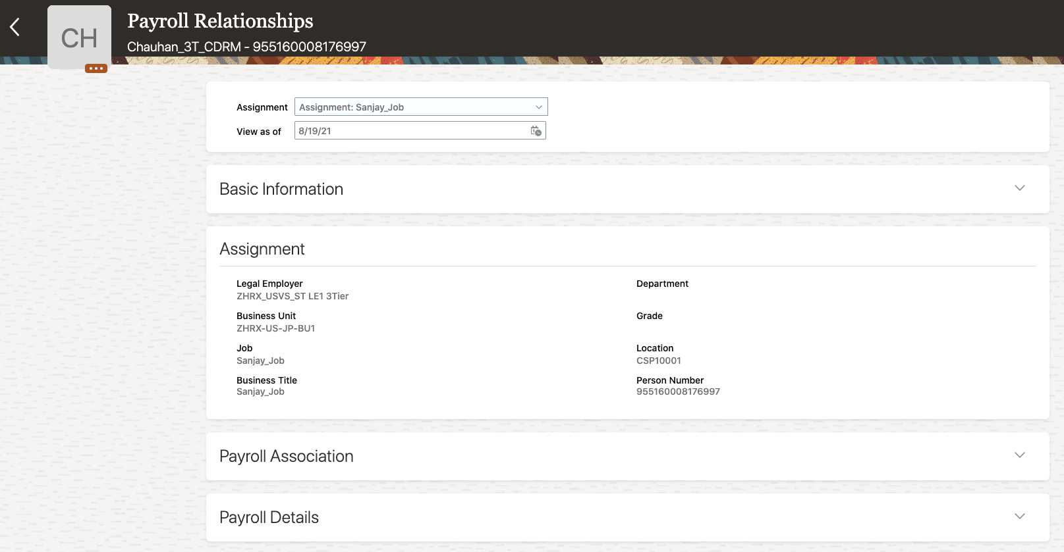Click the Basic Information section title
This screenshot has height=552, width=1064.
point(281,189)
